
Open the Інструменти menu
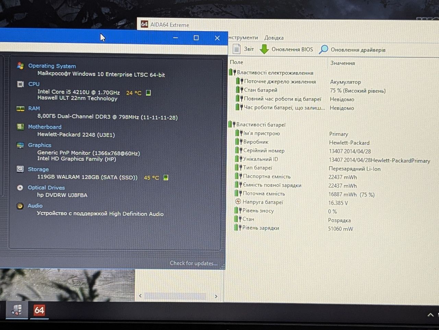(x=243, y=37)
